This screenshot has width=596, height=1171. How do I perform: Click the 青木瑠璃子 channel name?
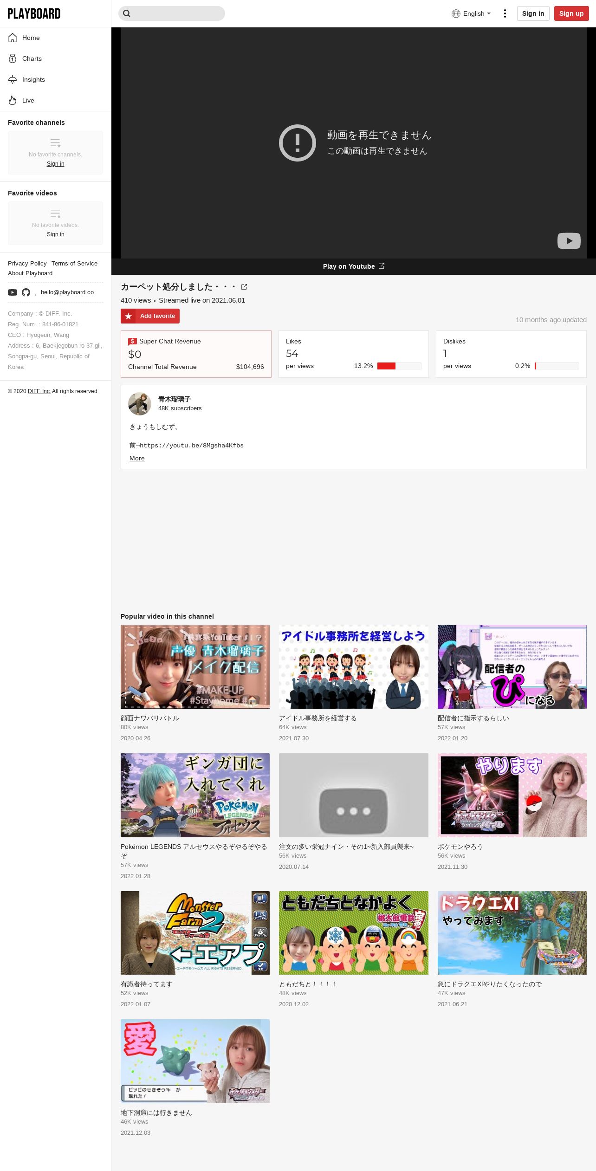coord(175,399)
